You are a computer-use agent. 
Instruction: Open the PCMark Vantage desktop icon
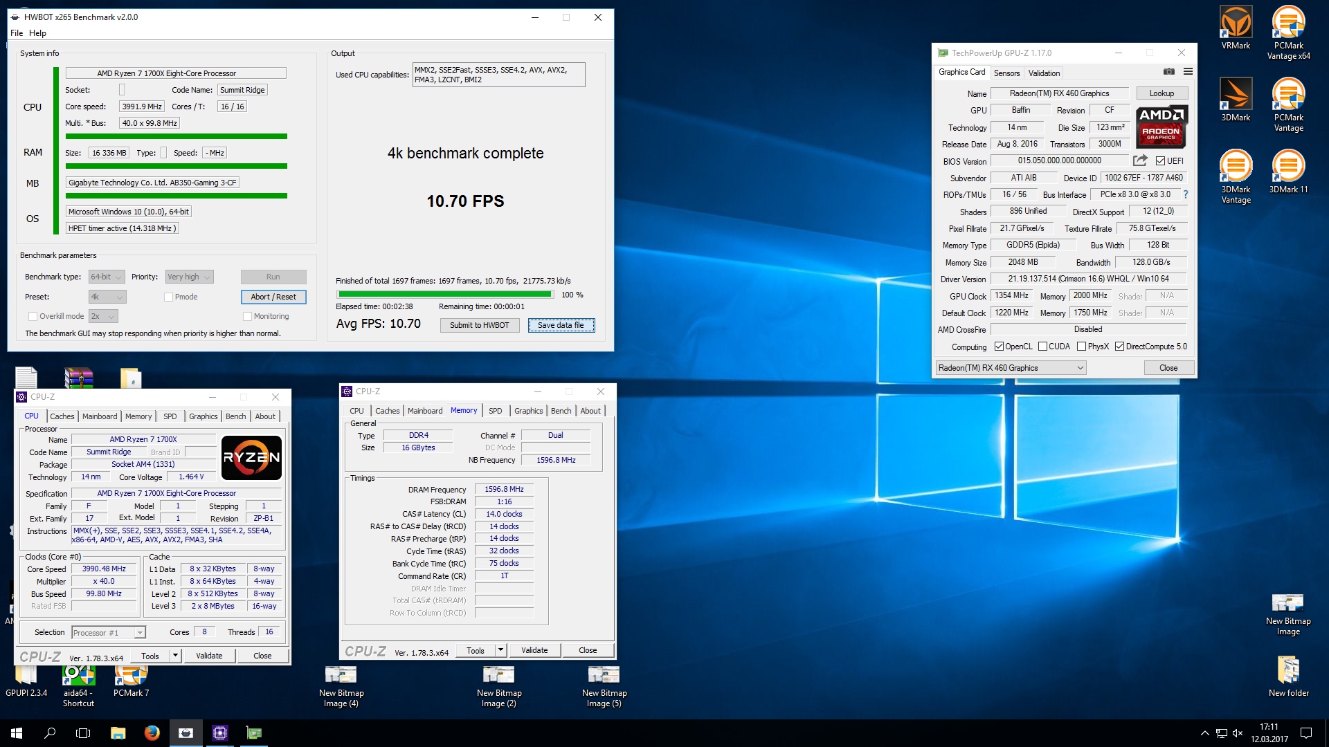coord(1288,105)
